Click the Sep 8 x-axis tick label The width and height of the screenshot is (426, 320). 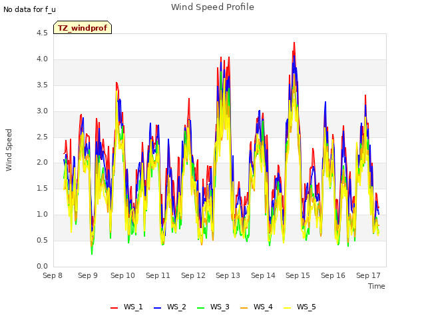(53, 275)
